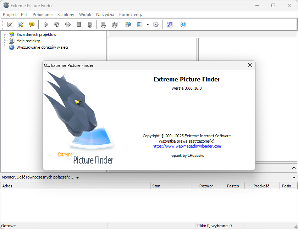Open the Narzędzia menu
This screenshot has width=298, height=229.
point(105,15)
